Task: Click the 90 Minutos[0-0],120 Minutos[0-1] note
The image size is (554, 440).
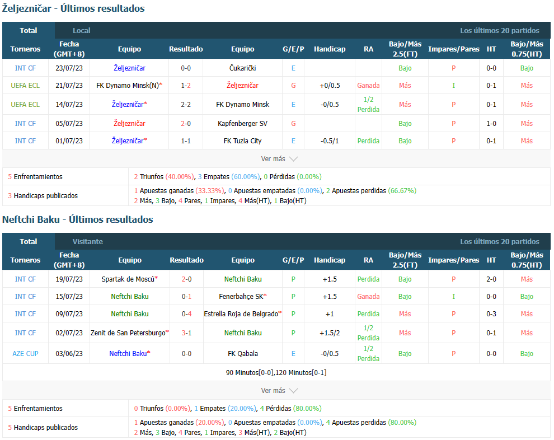Action: 276,372
